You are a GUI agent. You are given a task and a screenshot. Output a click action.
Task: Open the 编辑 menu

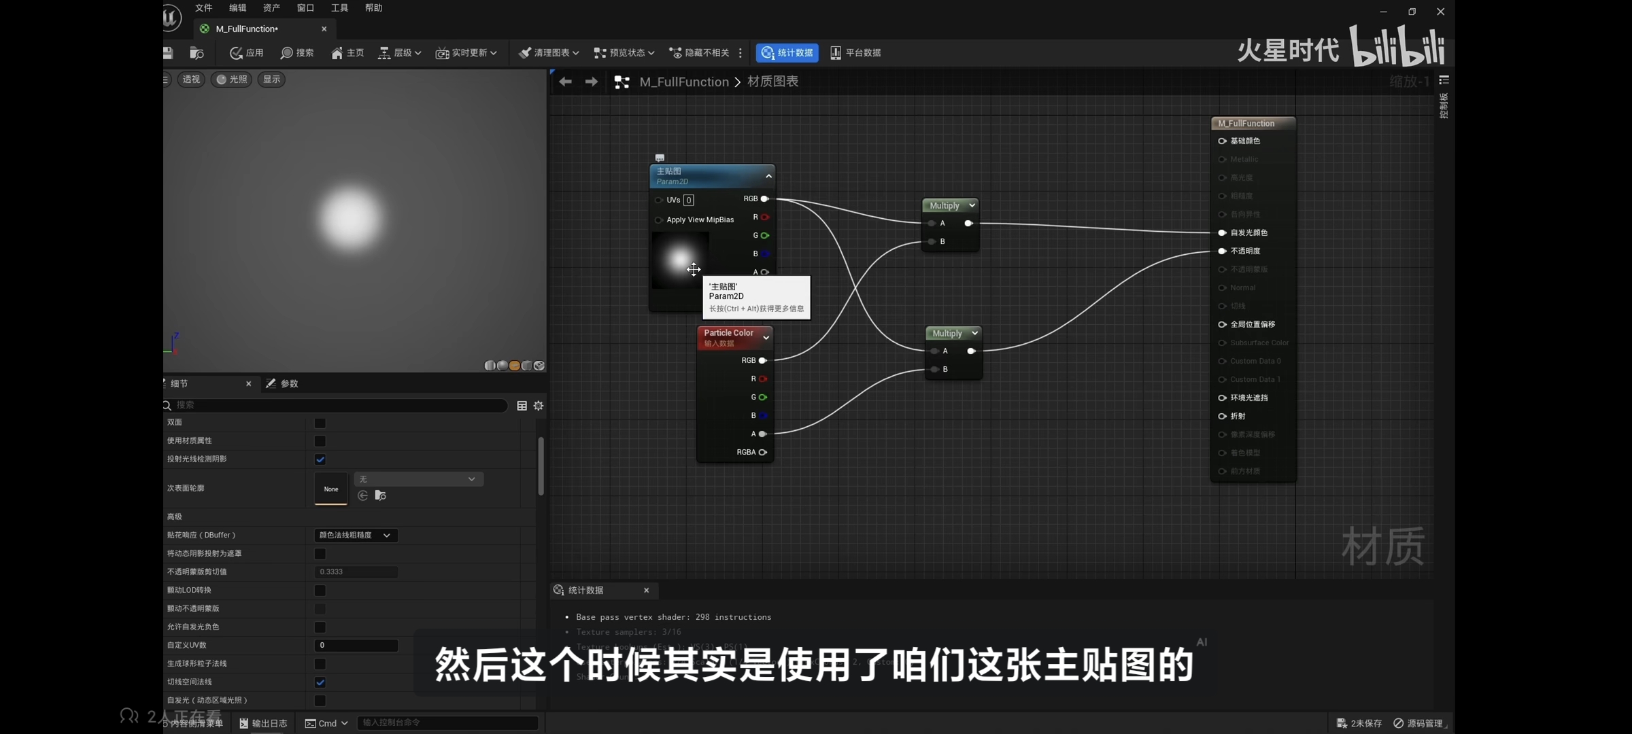[237, 8]
